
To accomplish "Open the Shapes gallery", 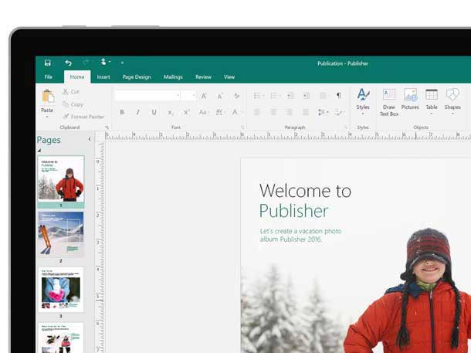I will click(452, 100).
